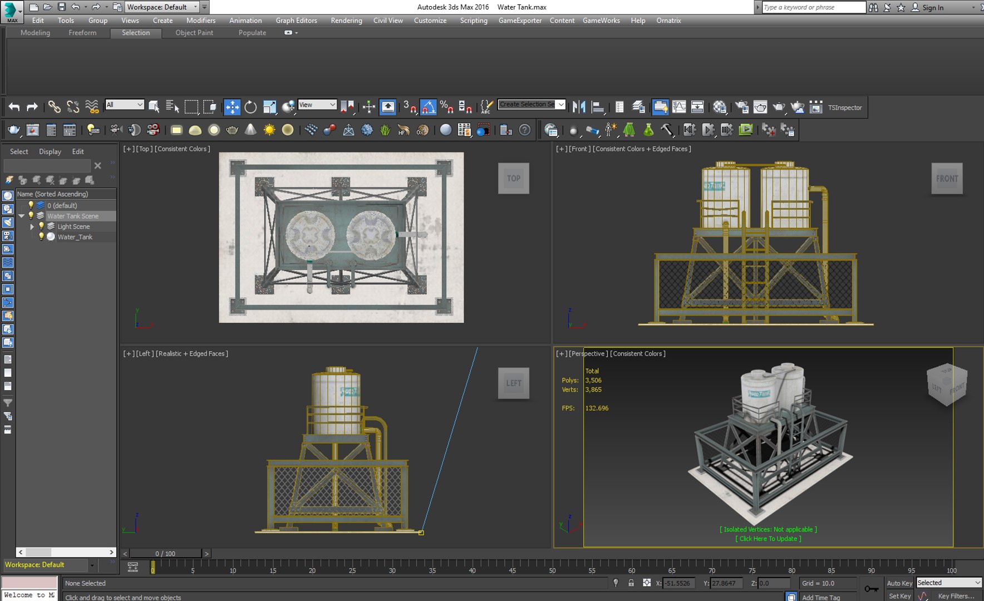Switch to the Modeling ribbon tab
984x601 pixels.
point(35,33)
